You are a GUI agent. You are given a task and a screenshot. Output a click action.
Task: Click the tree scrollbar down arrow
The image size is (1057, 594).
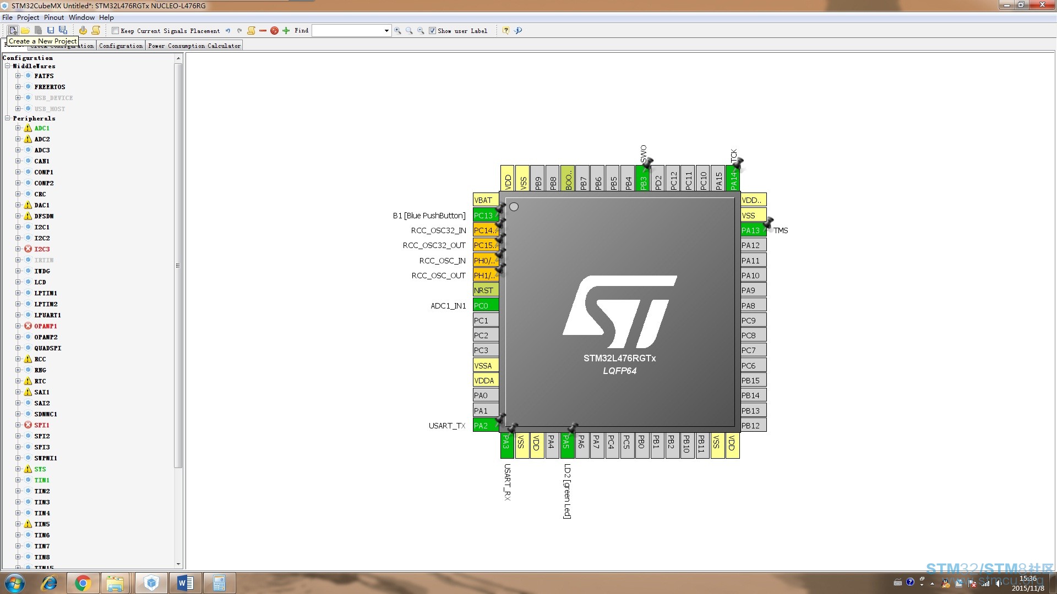(x=178, y=564)
